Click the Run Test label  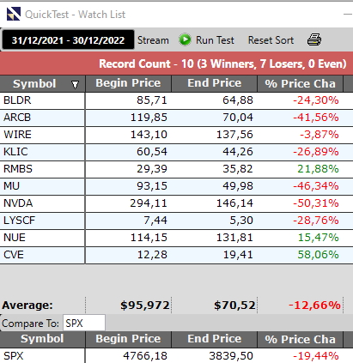coord(215,40)
